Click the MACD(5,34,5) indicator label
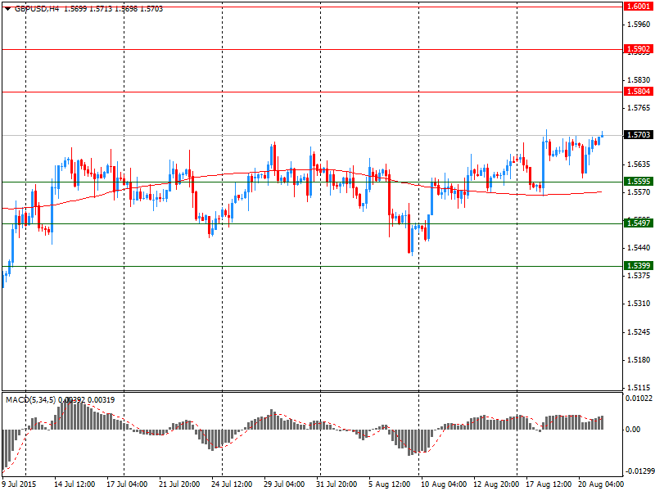Image resolution: width=655 pixels, height=491 pixels. pyautogui.click(x=30, y=400)
